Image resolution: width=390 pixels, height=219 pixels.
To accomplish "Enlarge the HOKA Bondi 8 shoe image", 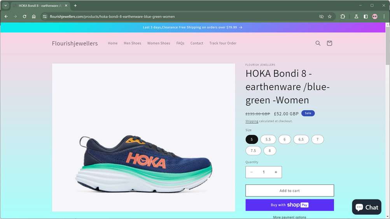I will coord(143,137).
